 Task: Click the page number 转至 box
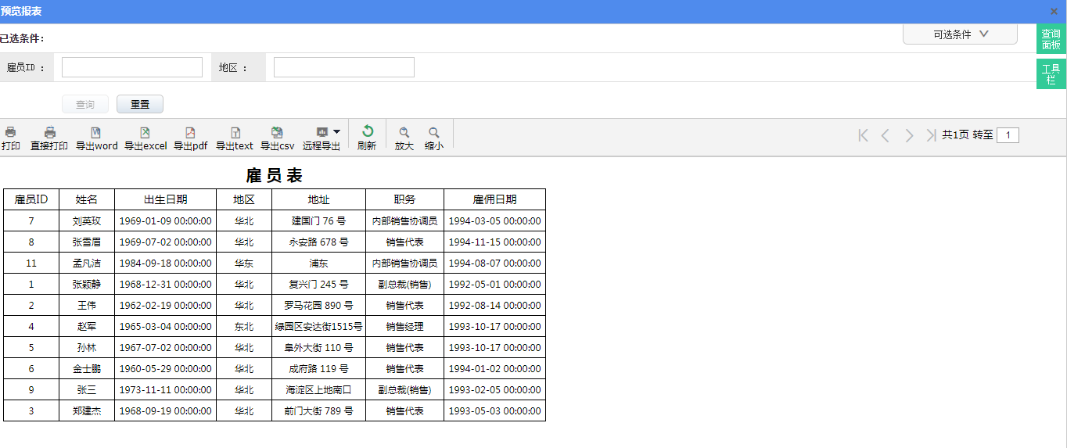tap(1008, 135)
